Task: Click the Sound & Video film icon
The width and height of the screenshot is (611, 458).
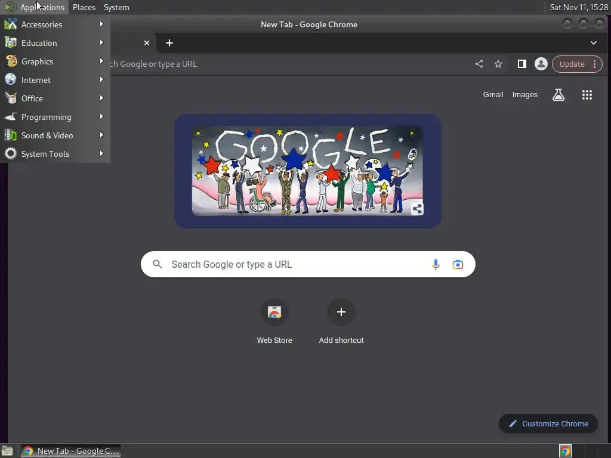Action: (11, 135)
